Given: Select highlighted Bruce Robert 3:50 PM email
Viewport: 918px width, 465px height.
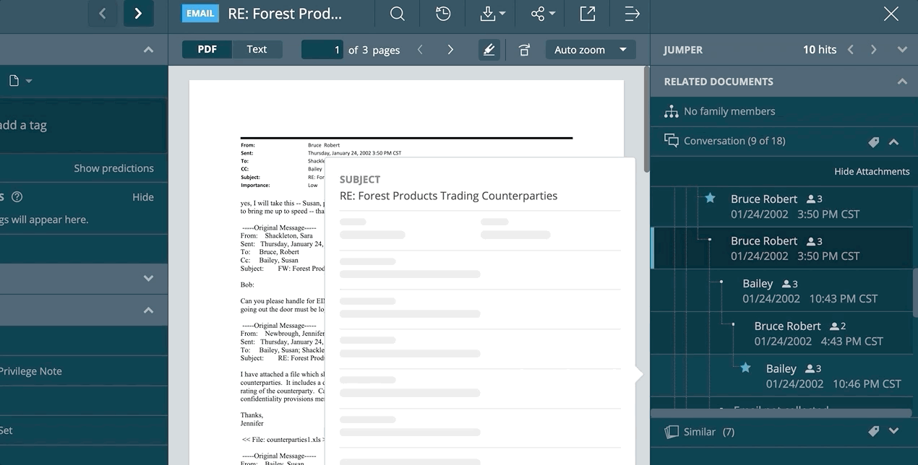Looking at the screenshot, I should [x=781, y=248].
